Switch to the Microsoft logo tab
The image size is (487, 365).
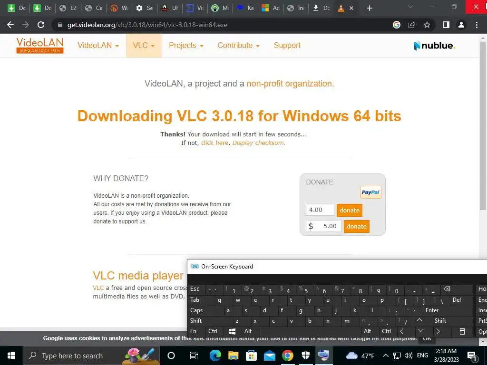(x=270, y=8)
